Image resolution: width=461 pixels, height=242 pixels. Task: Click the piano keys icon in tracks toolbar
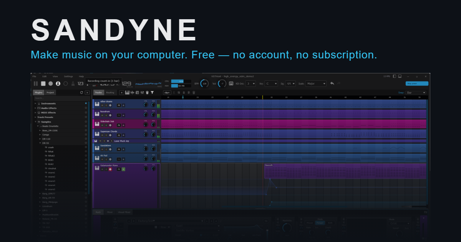127,93
